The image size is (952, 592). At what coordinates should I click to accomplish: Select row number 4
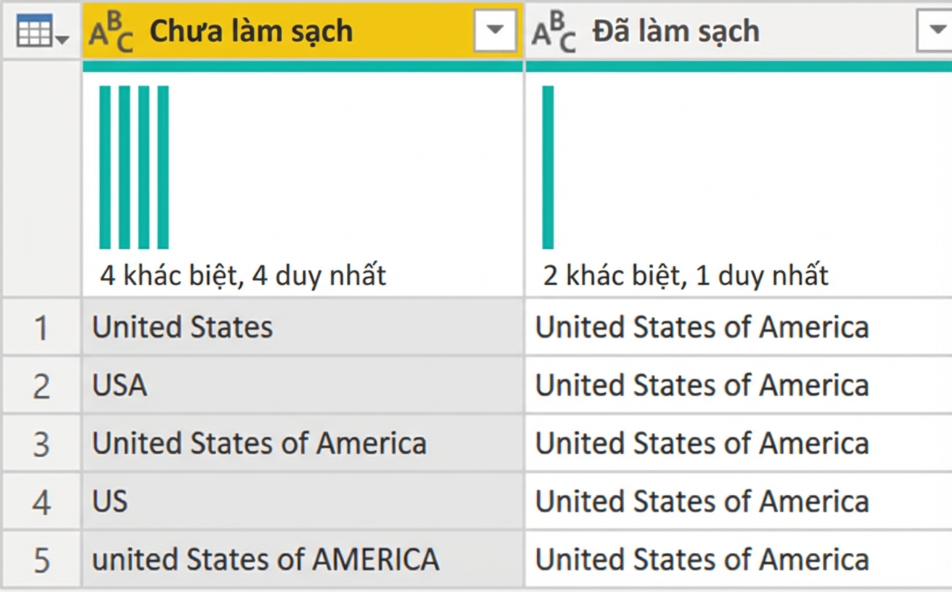41,502
